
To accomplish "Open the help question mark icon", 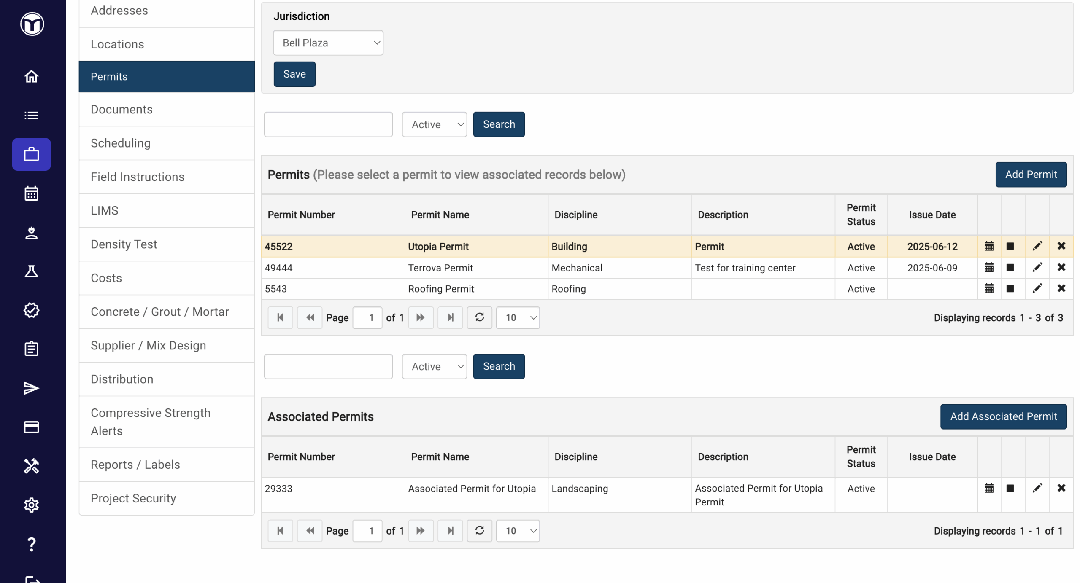I will pos(31,544).
